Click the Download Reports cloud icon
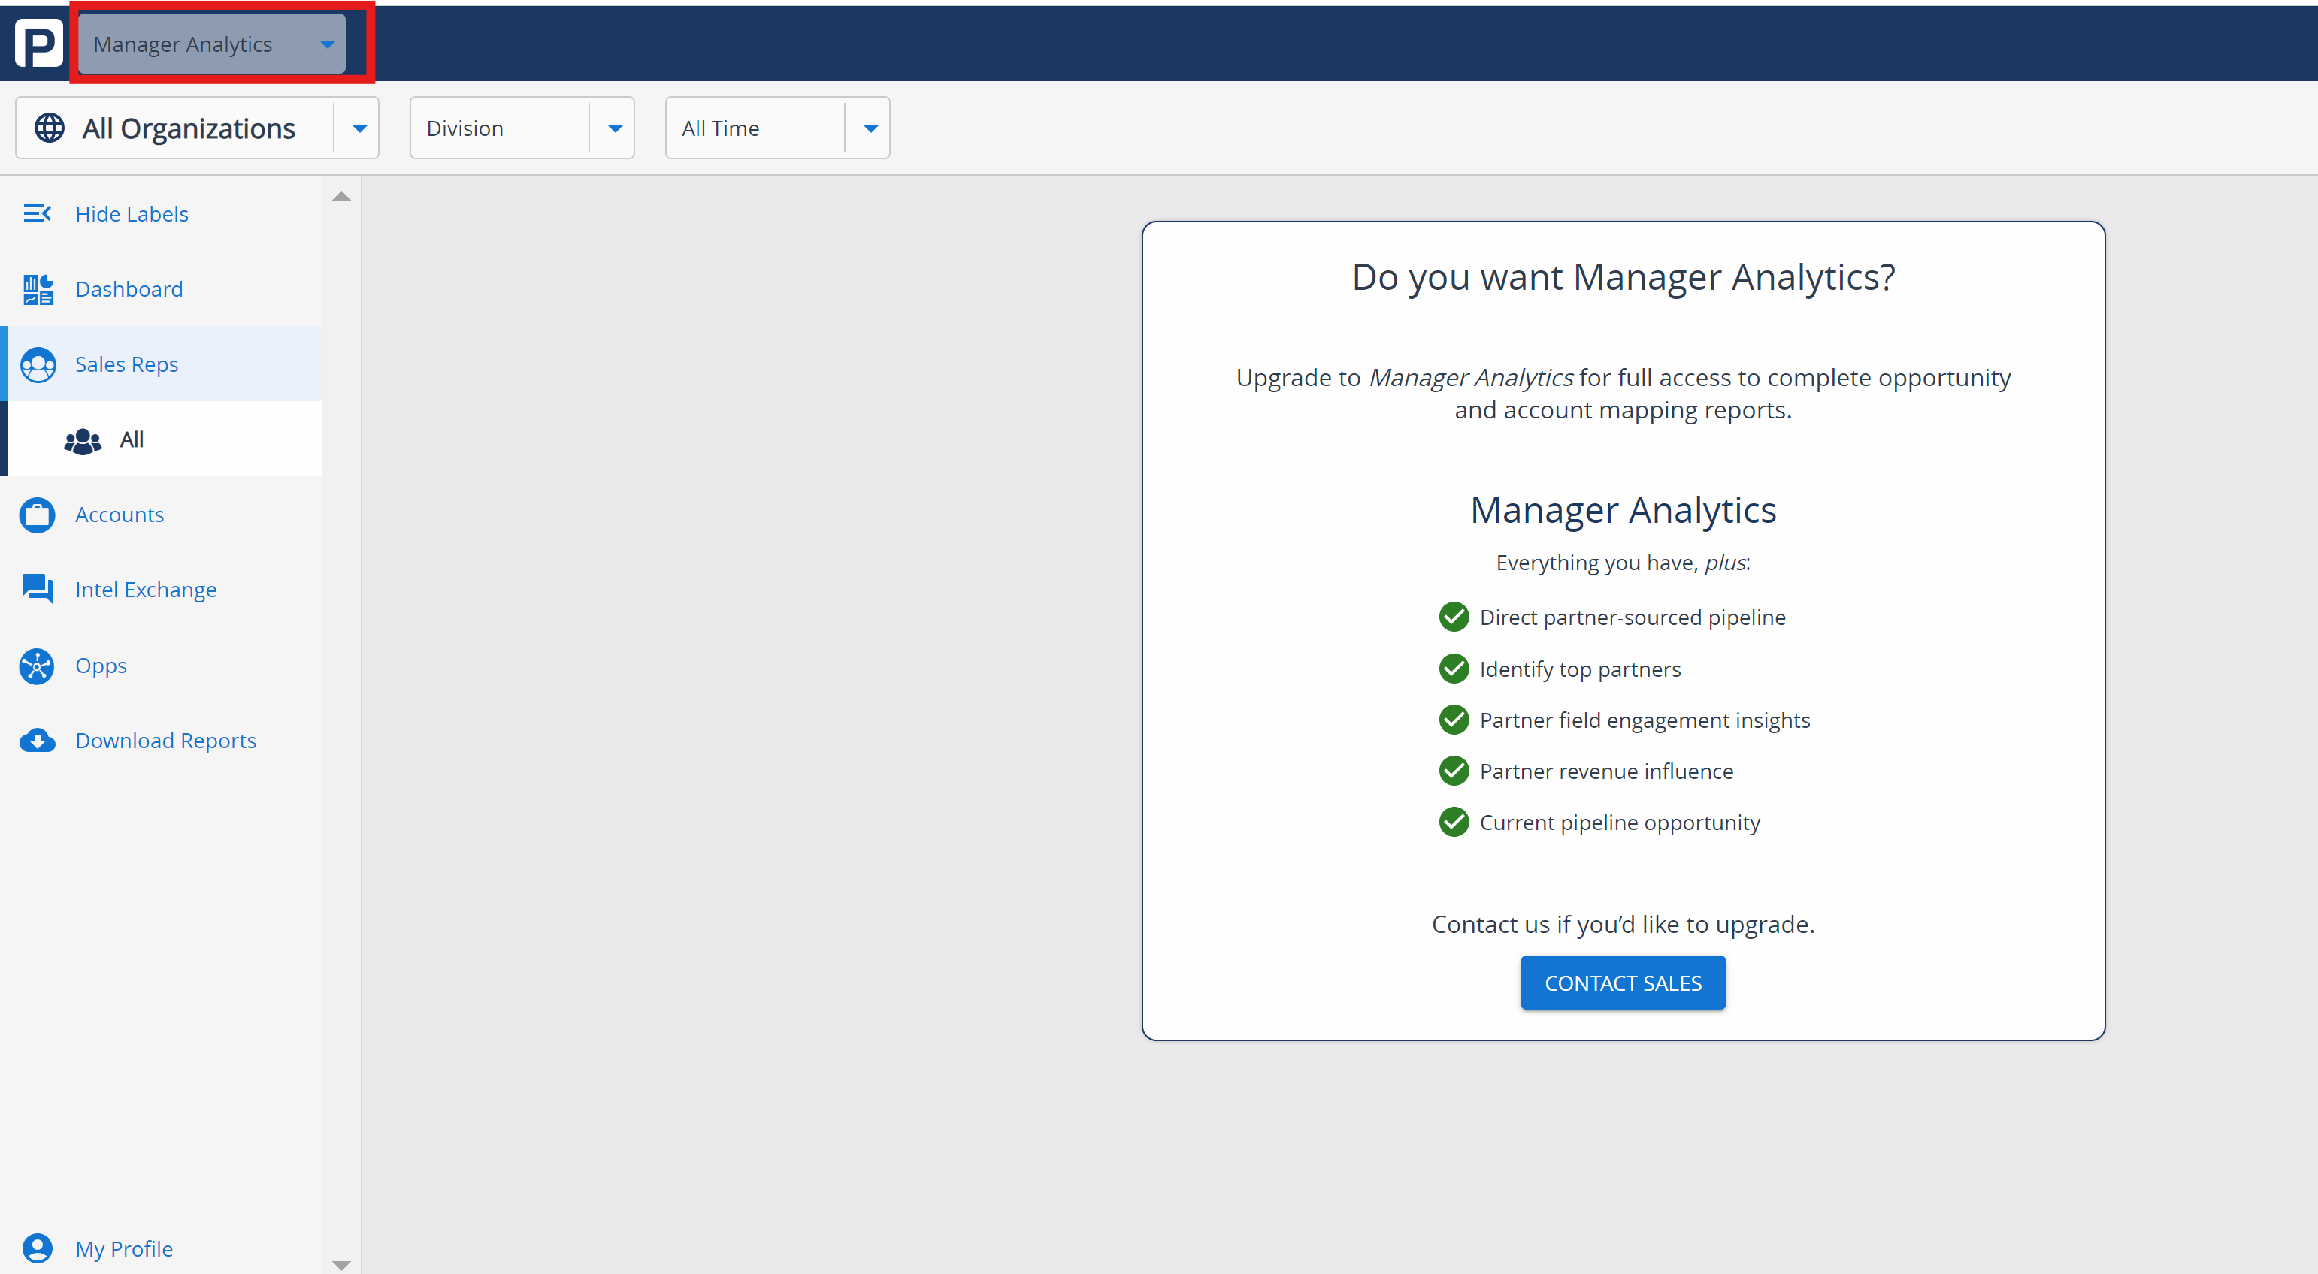2318x1274 pixels. (x=38, y=741)
